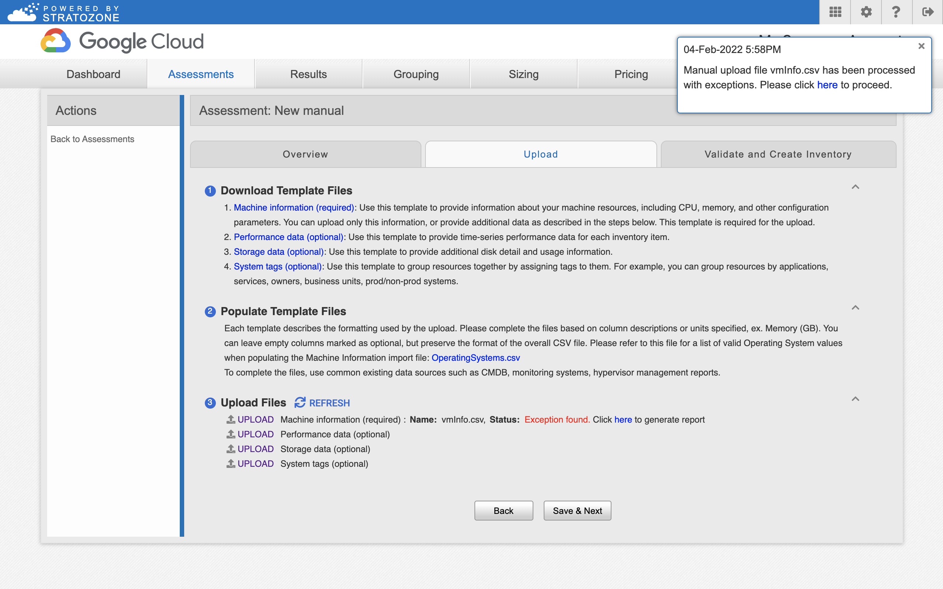Image resolution: width=943 pixels, height=589 pixels.
Task: Click the UPLOAD icon for Storage data
Action: [x=231, y=448]
